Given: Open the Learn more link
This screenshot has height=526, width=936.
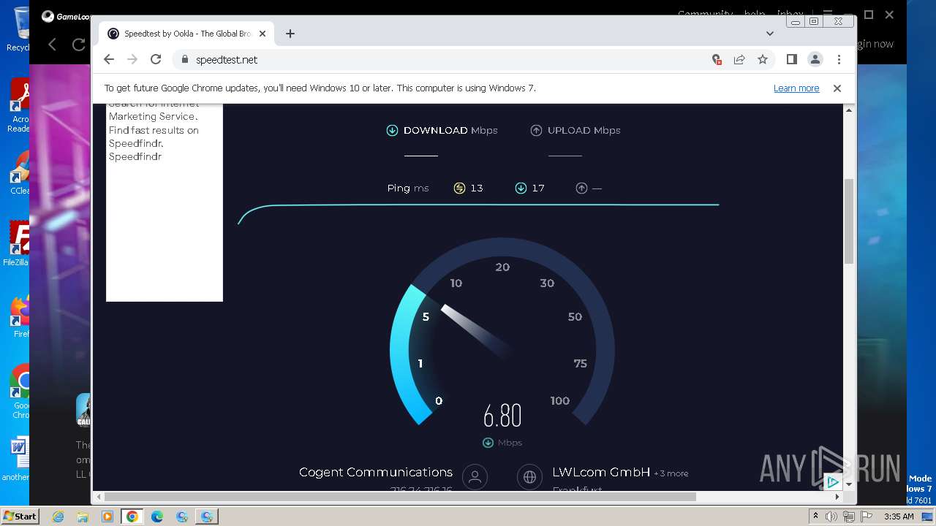Looking at the screenshot, I should pyautogui.click(x=796, y=88).
